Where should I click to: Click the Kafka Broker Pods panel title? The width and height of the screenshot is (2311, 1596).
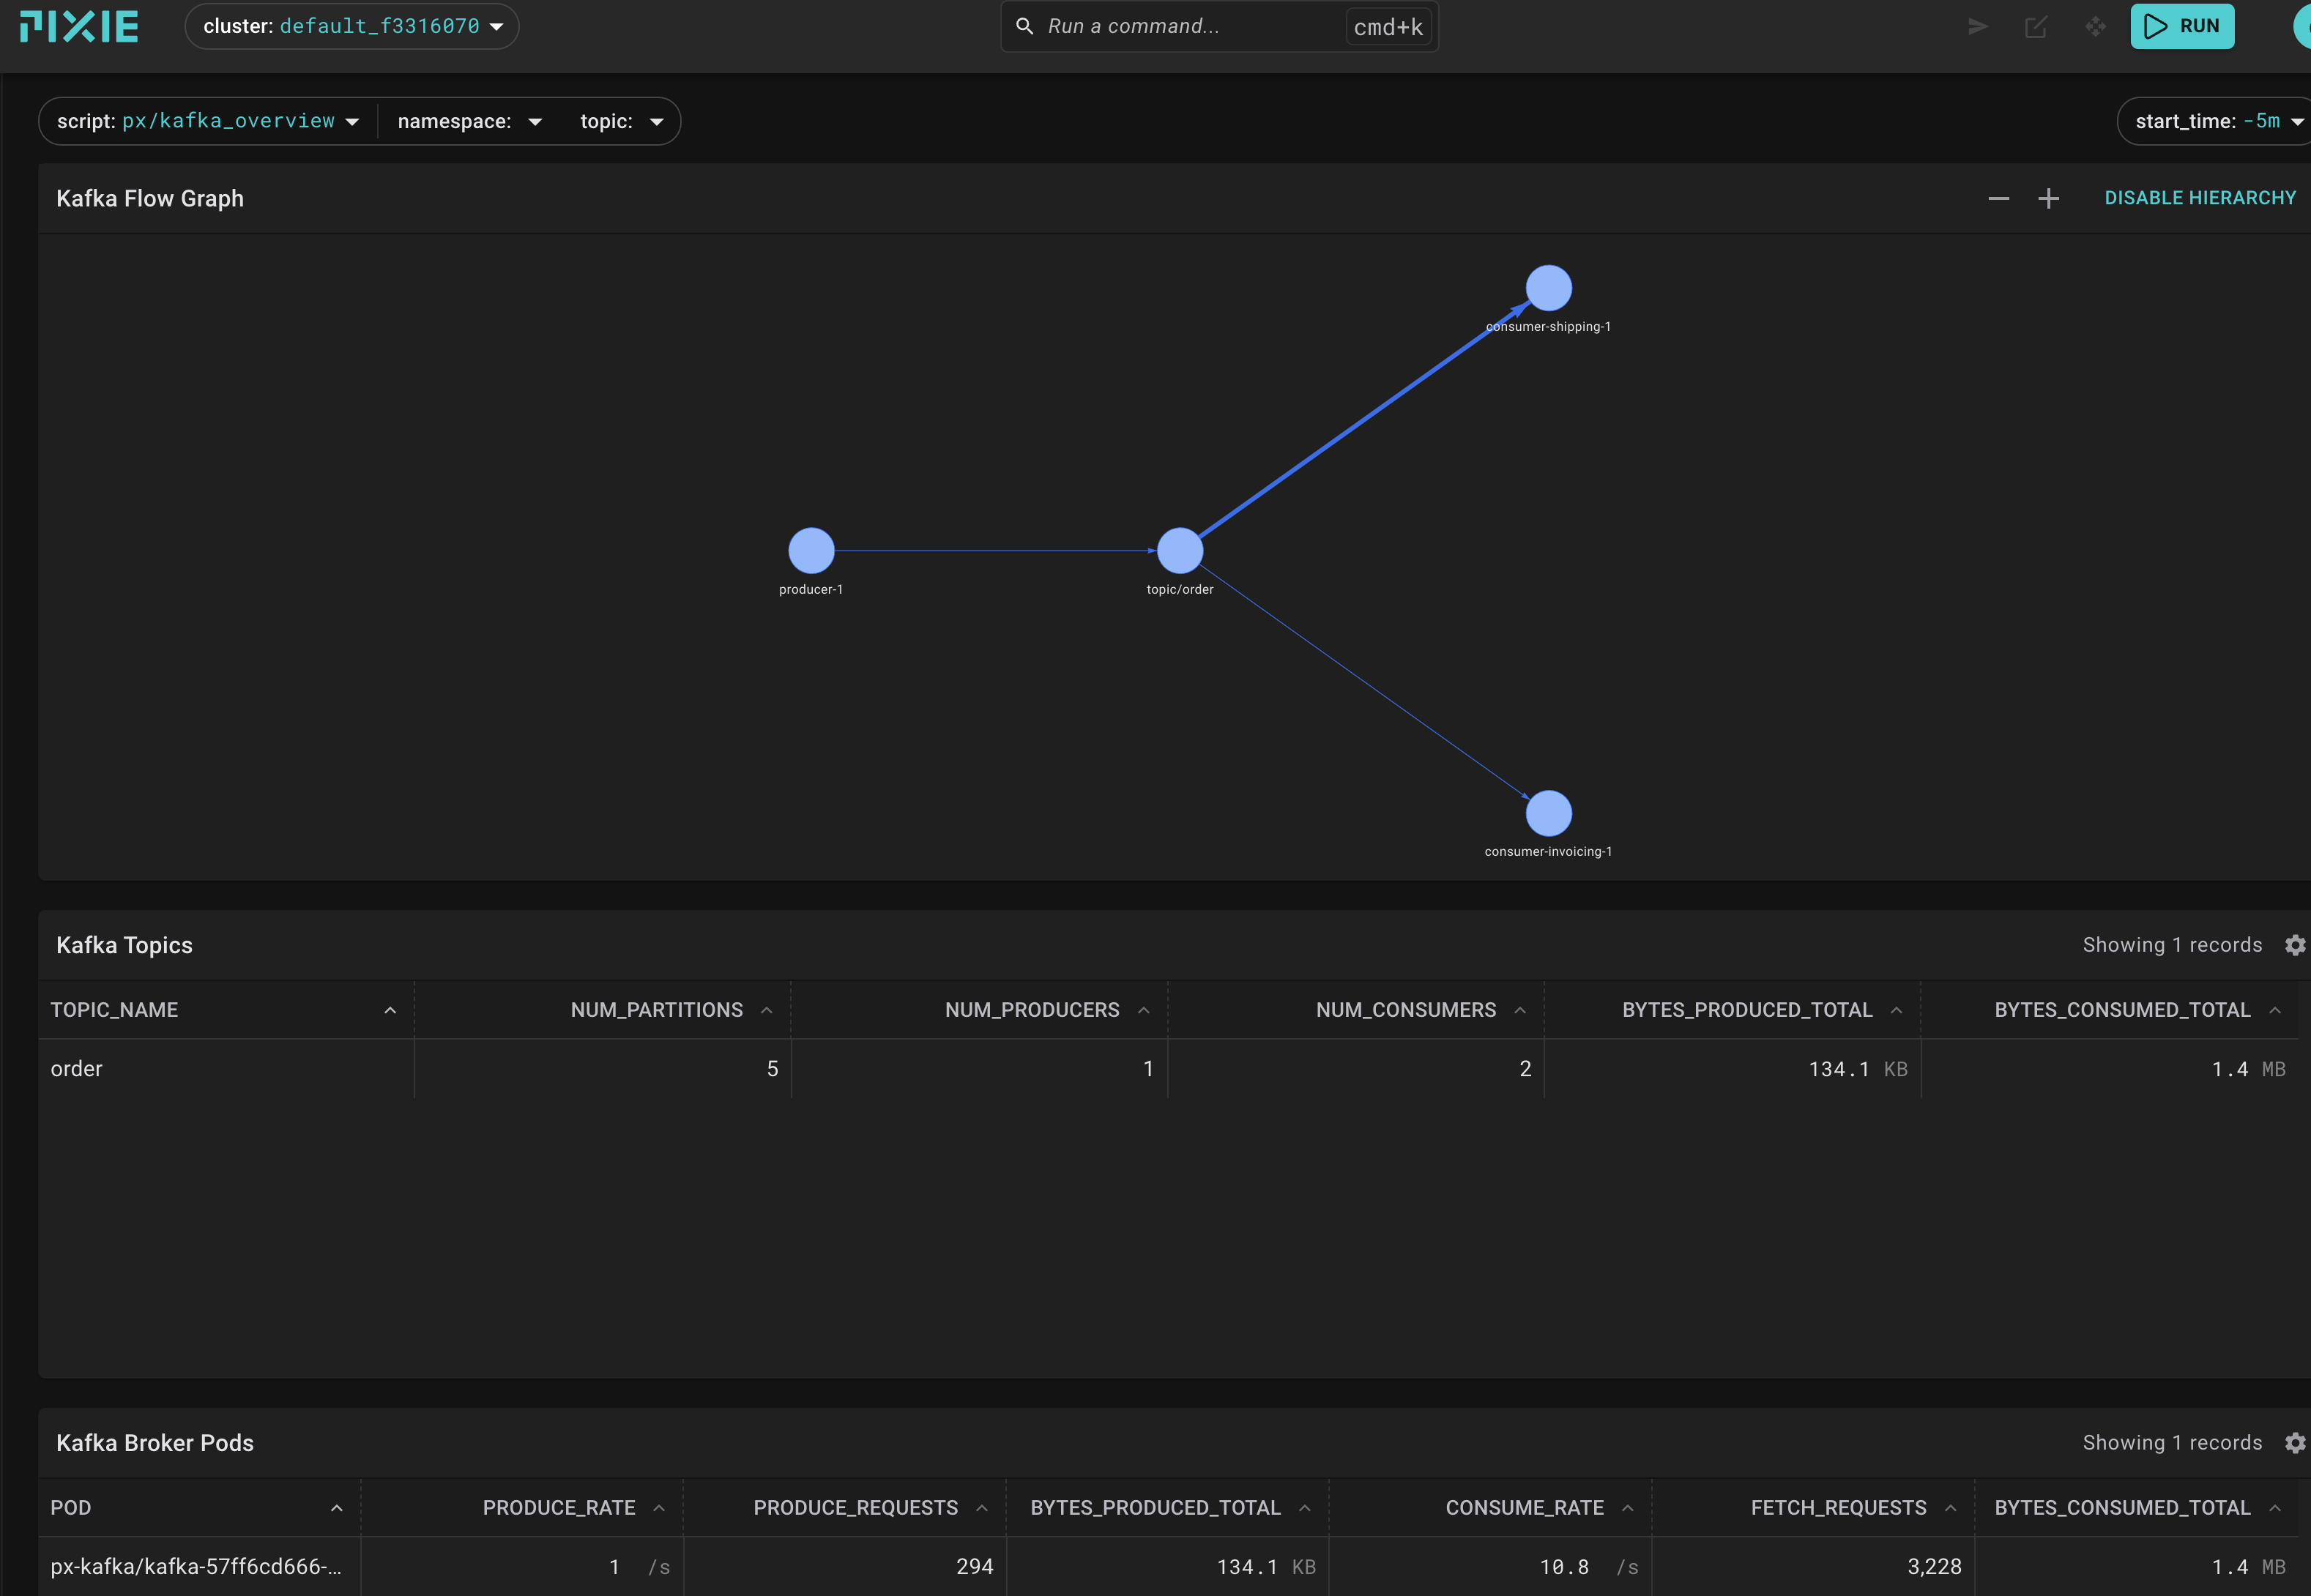[155, 1443]
